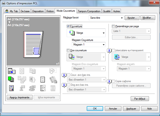
Task: Click the Aperçu Imprimante button
Action: coord(20,97)
